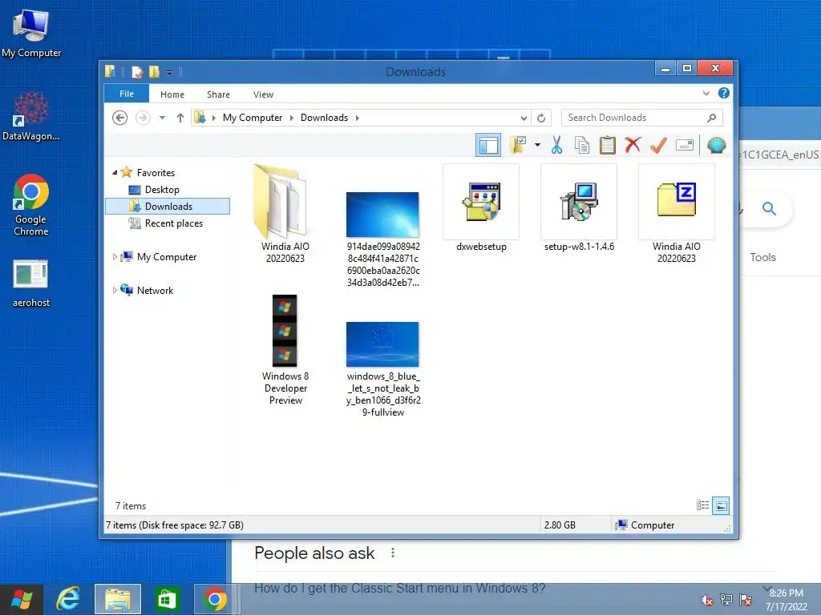Select Recent places in navigation pane
Viewport: 821px width, 615px height.
(173, 223)
